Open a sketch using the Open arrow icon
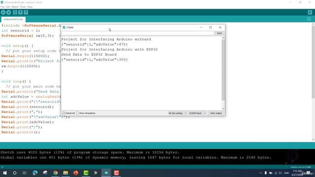 tap(20, 12)
